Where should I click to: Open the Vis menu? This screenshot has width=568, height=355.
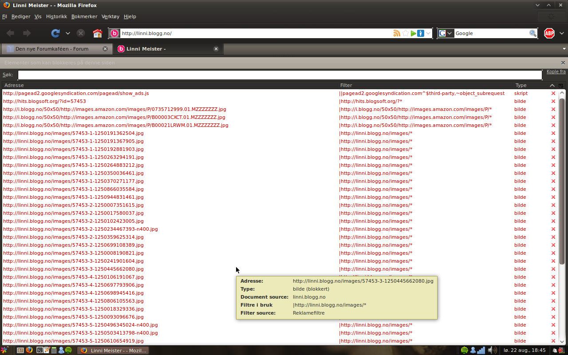(x=38, y=16)
